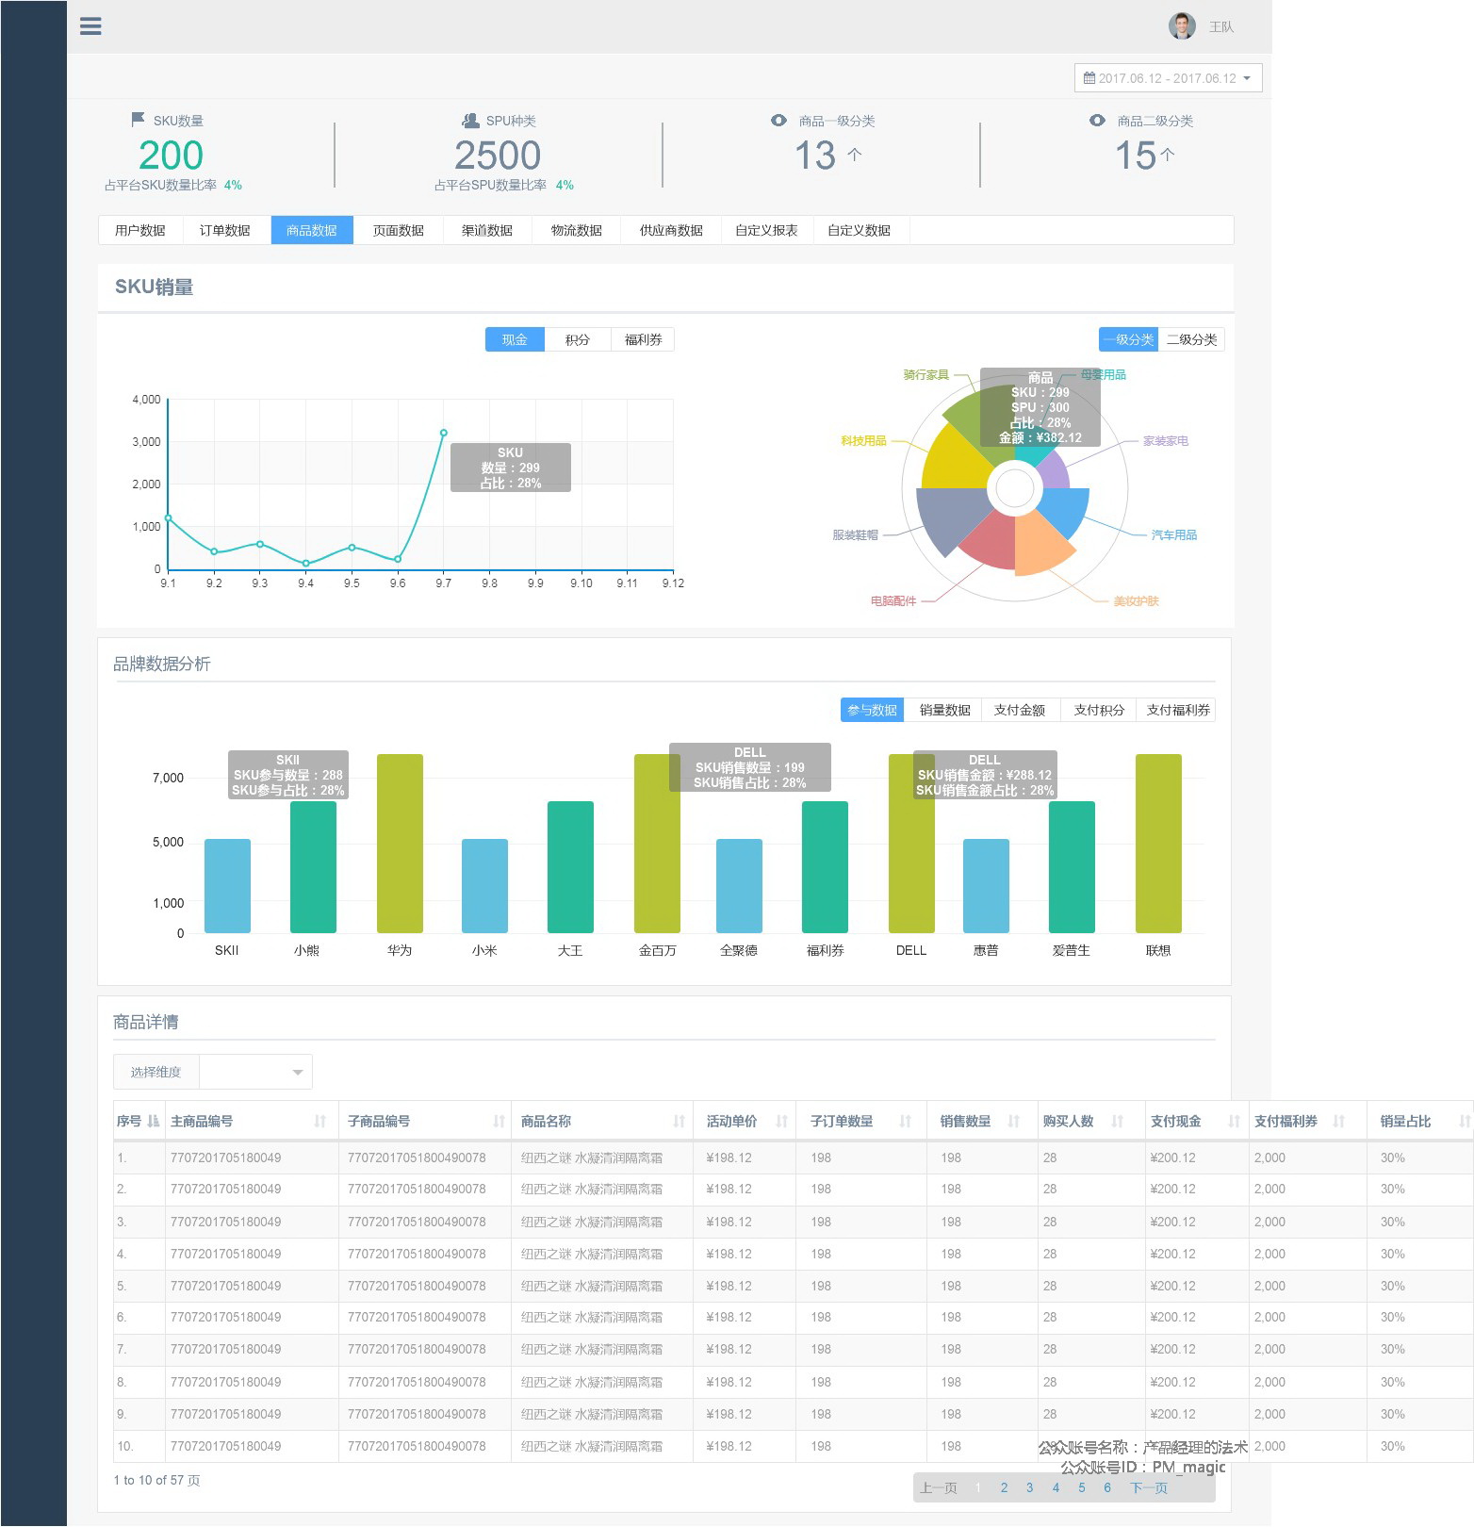Image resolution: width=1474 pixels, height=1527 pixels.
Task: Open the 自定义报表 tab
Action: tap(766, 230)
